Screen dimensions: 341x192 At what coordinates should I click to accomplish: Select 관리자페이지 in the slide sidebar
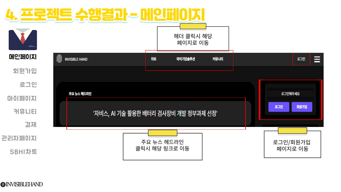[19, 138]
